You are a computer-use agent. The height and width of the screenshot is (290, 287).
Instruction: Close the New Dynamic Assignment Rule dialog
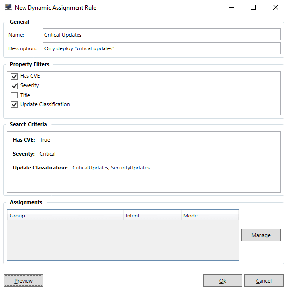pyautogui.click(x=276, y=7)
